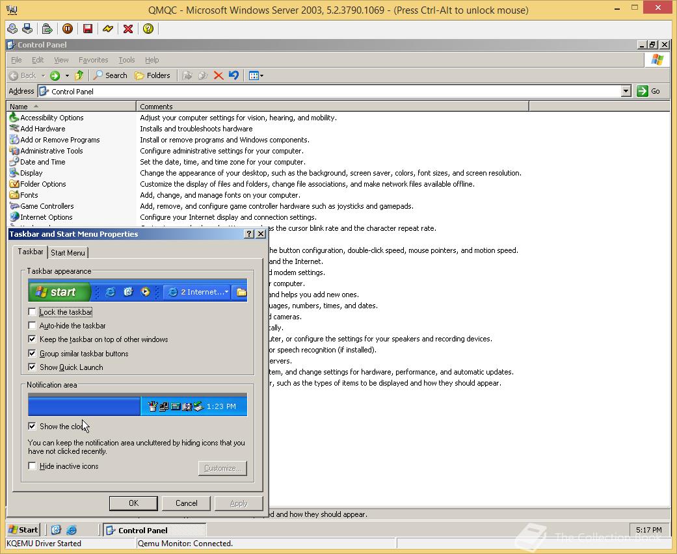Pause the virtual machine with the pause icon
677x554 pixels.
pos(68,29)
